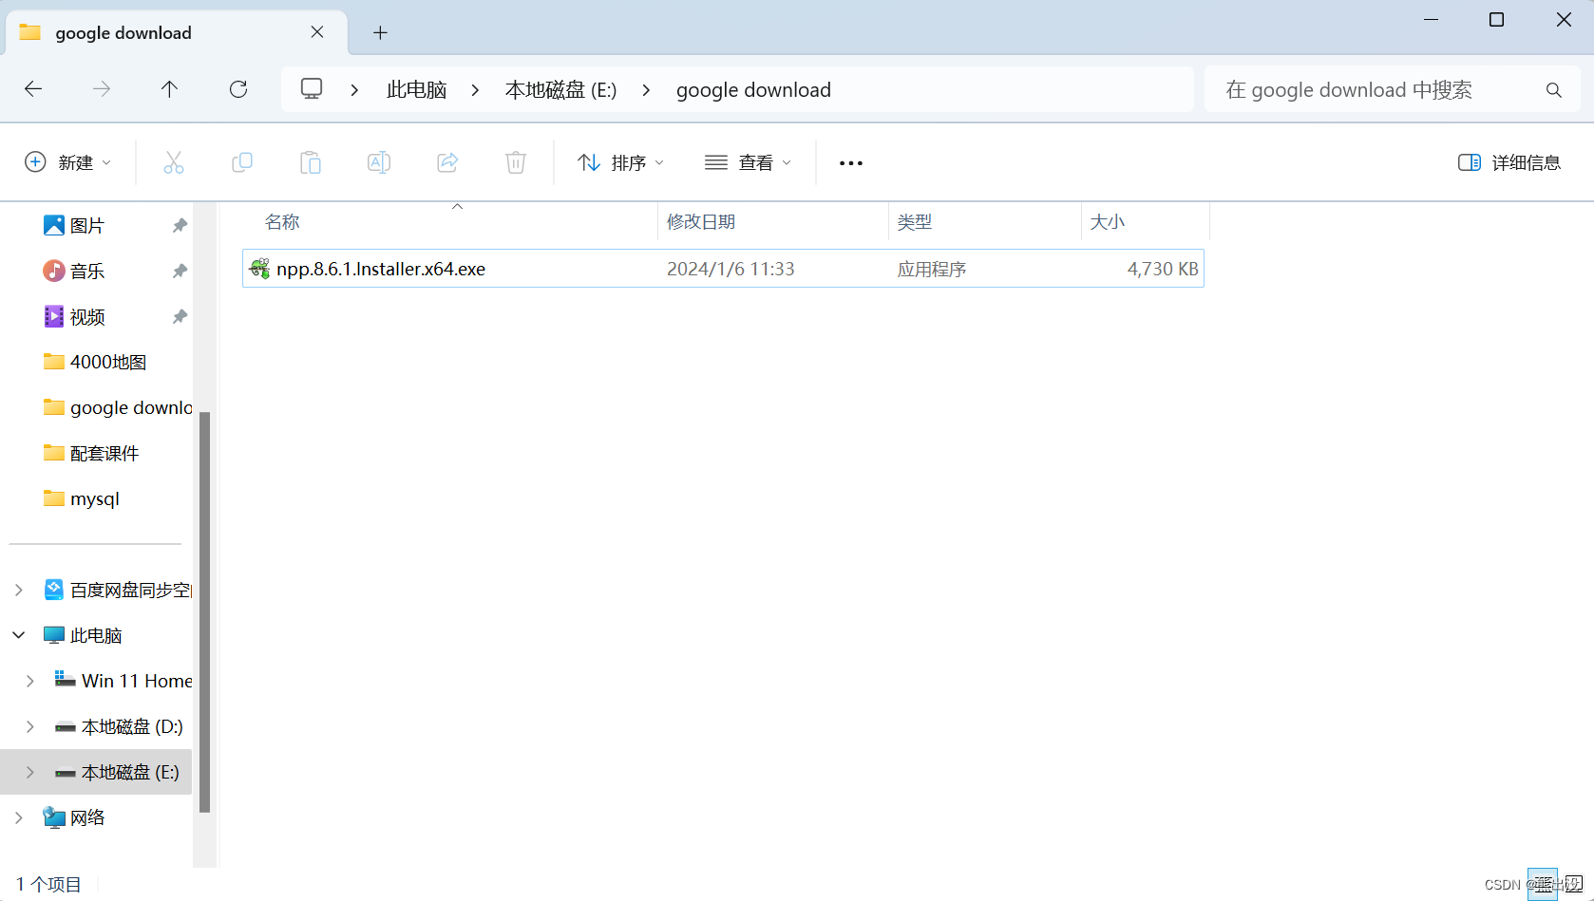
Task: Click the file type 应用程序 cell
Action: (932, 269)
